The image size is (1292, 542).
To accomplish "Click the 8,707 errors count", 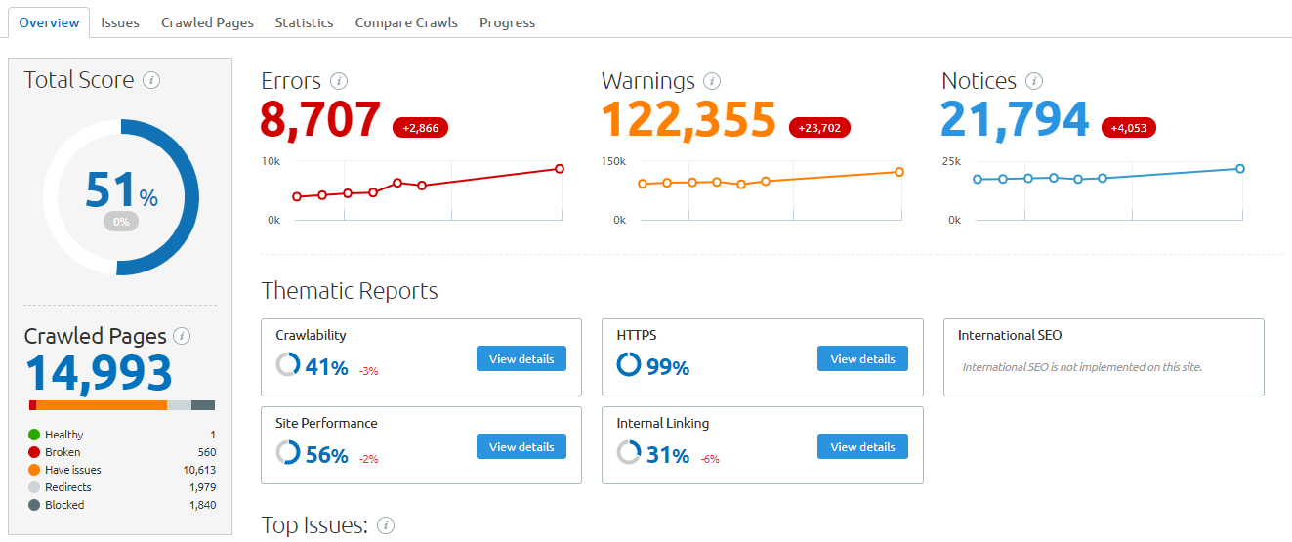I will 321,120.
